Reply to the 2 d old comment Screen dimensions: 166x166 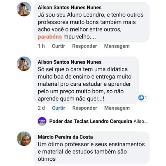coord(85,108)
